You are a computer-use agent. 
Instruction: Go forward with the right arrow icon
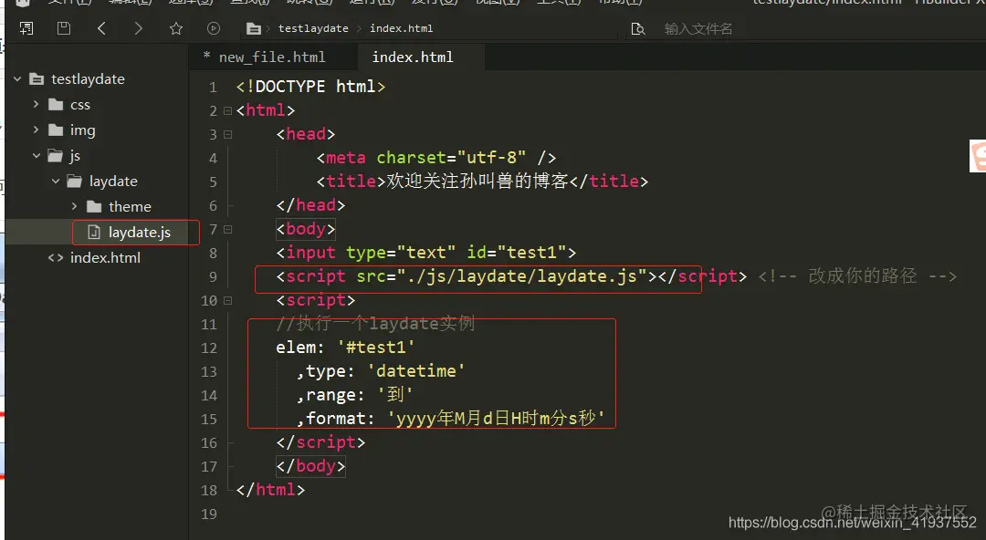[139, 28]
